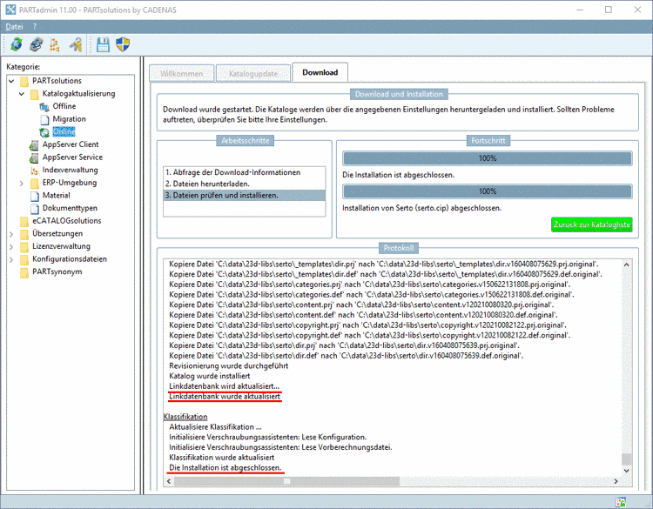Screen dimensions: 653x509
Task: Click the admin shield toolbar icon
Action: click(x=123, y=44)
